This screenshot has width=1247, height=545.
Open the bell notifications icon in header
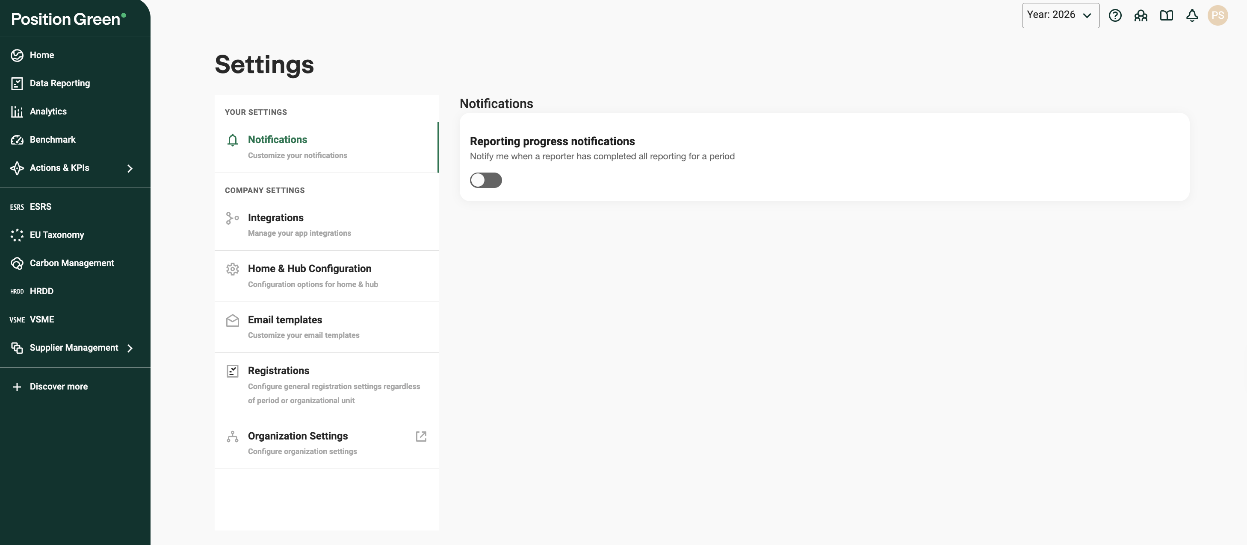(1192, 15)
